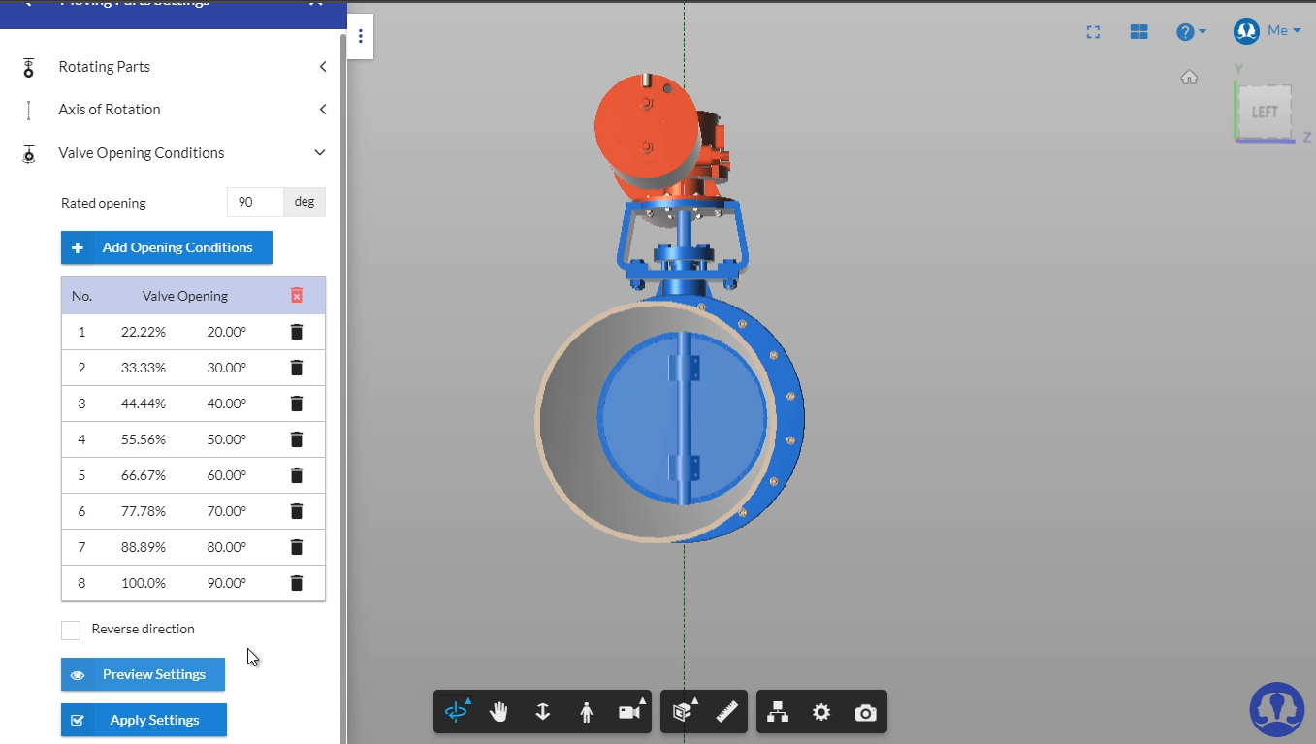
Task: Select the Pan hand tool
Action: point(498,712)
